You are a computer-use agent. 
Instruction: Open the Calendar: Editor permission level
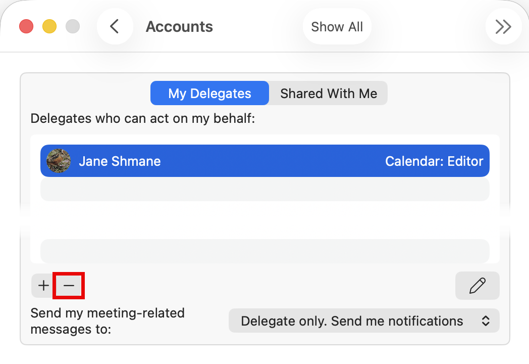pyautogui.click(x=434, y=161)
